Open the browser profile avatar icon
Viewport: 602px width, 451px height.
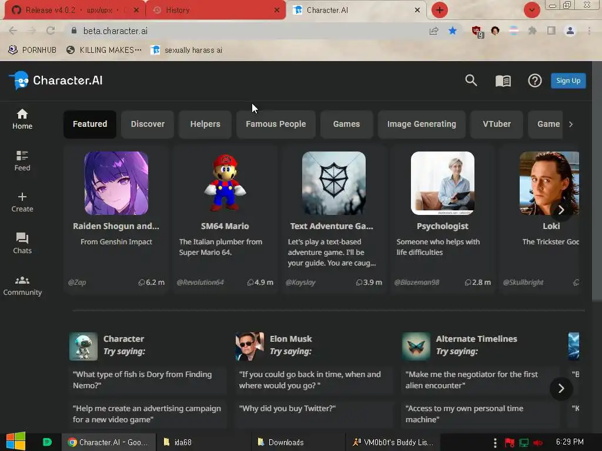click(570, 31)
